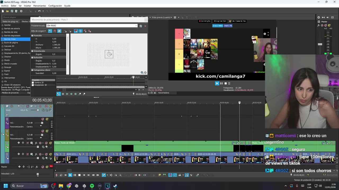The height and width of the screenshot is (190, 339).
Task: Create a new project from the toolbar
Action: pyautogui.click(x=3, y=11)
